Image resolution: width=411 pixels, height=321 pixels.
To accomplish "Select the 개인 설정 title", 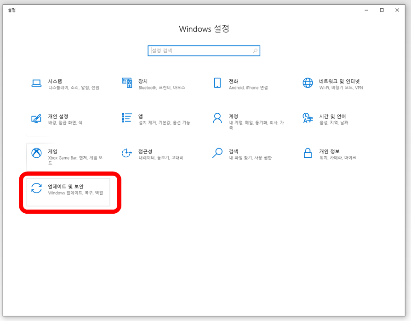I will [58, 116].
